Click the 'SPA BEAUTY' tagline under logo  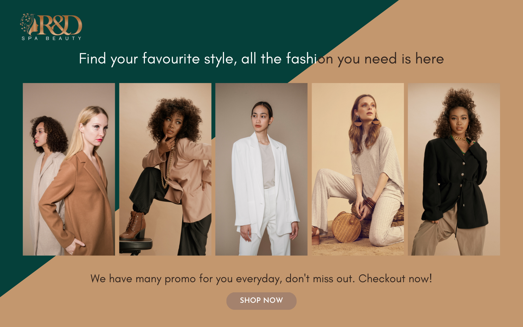pyautogui.click(x=51, y=38)
